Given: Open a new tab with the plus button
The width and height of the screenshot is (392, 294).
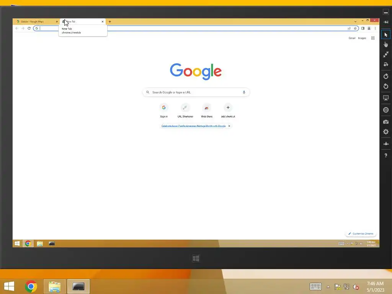Looking at the screenshot, I should click(x=110, y=21).
